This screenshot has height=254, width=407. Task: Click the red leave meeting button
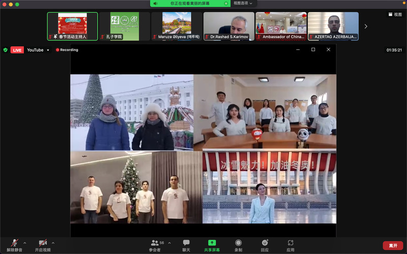(393, 245)
